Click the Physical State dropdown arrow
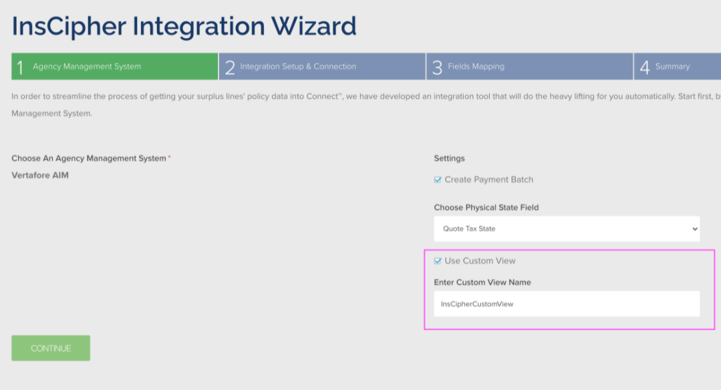Screen dimensions: 721x390 (695, 229)
